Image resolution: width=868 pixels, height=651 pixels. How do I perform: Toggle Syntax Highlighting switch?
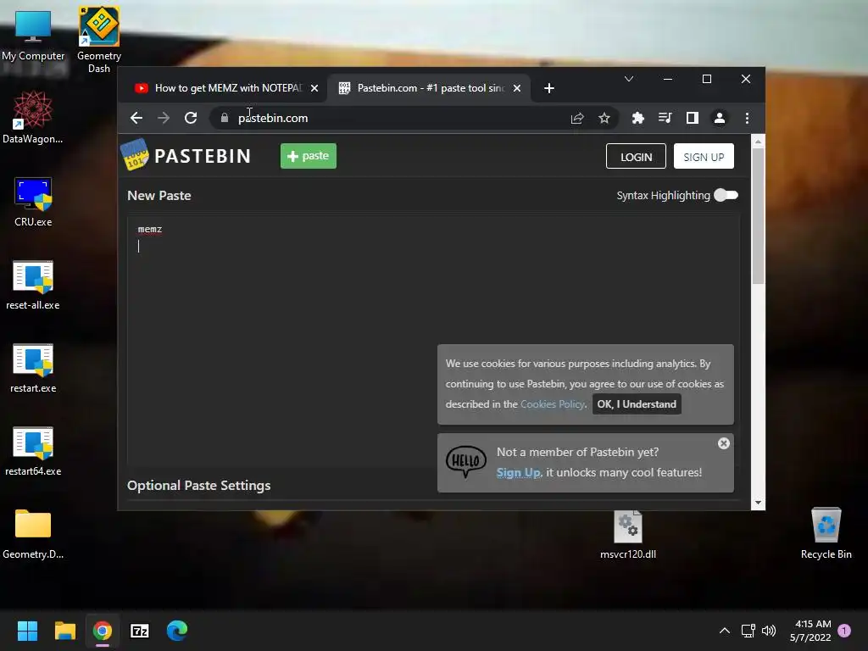tap(726, 195)
